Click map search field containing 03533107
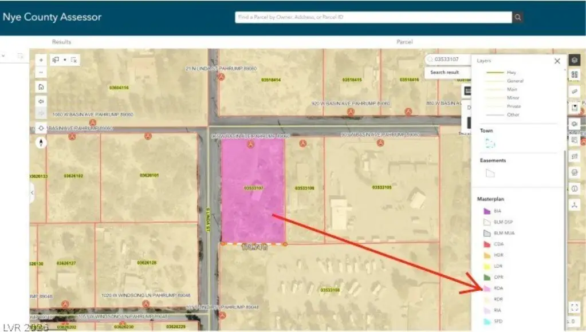Image resolution: width=586 pixels, height=332 pixels. [448, 60]
